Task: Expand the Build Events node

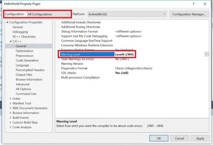Action: [x=11, y=118]
